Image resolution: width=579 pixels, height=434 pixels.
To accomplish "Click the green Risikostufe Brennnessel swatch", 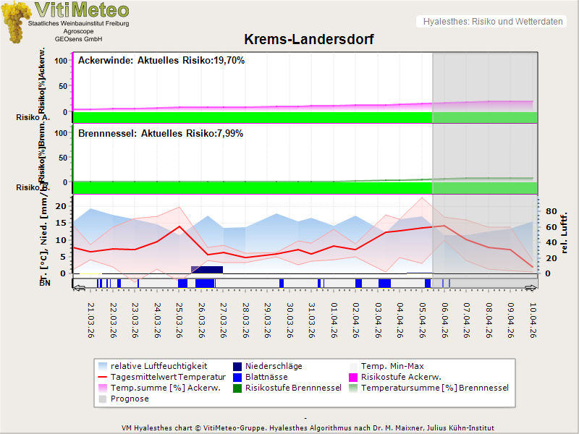I will (x=237, y=388).
